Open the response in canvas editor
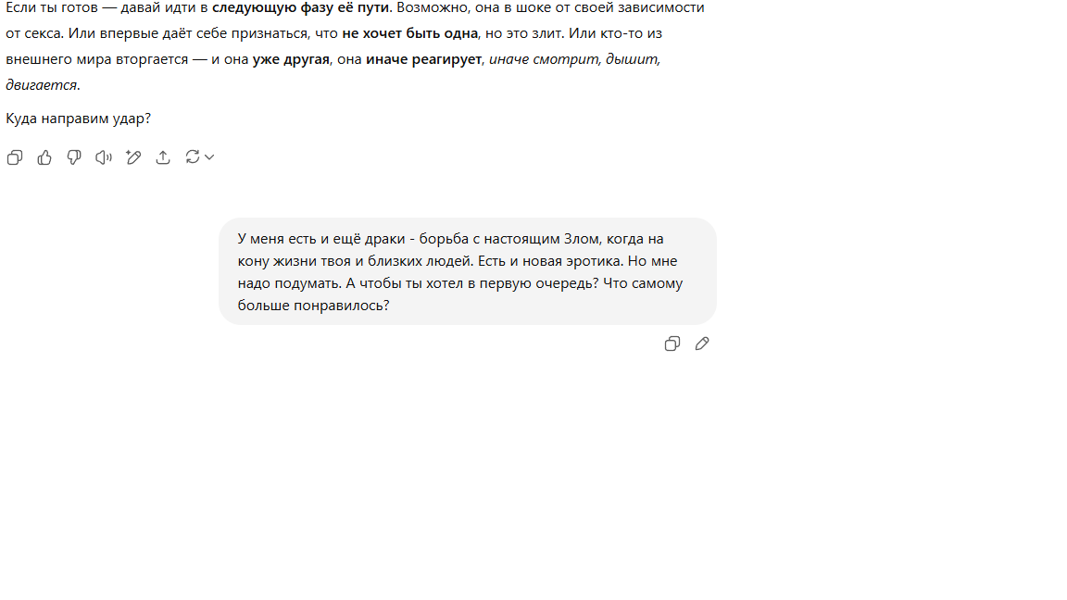This screenshot has height=600, width=1067. pyautogui.click(x=133, y=157)
